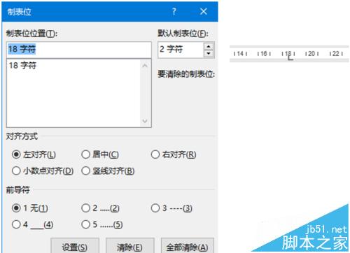Screen dimensions: 350x253
Task: Select leader option 2 dotted
Action: point(100,208)
